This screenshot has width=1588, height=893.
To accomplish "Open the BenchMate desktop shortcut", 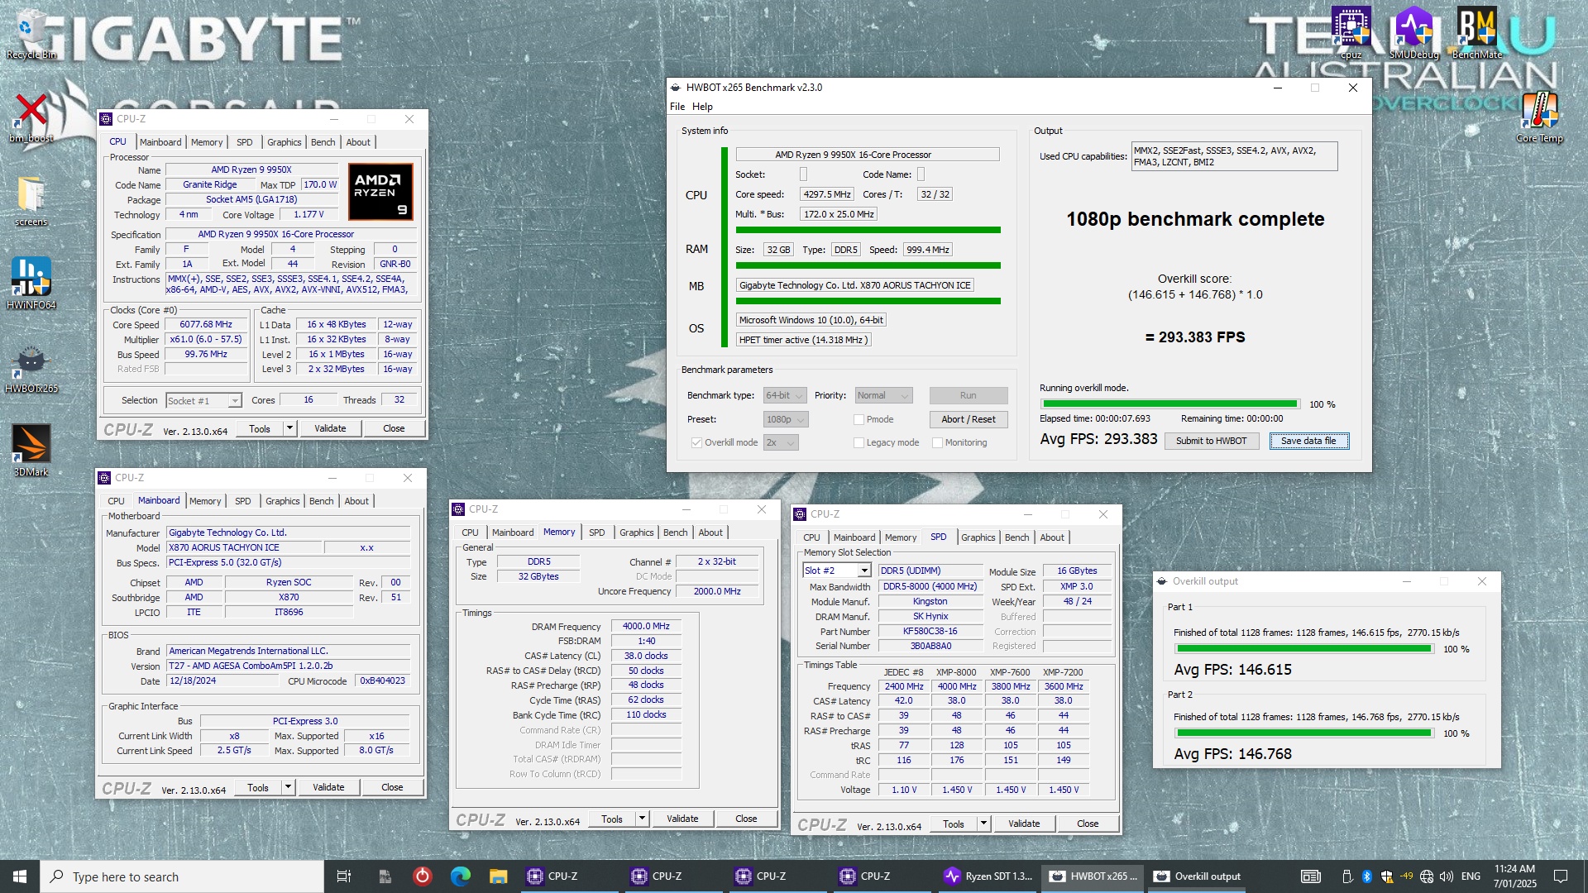I will pos(1477,33).
